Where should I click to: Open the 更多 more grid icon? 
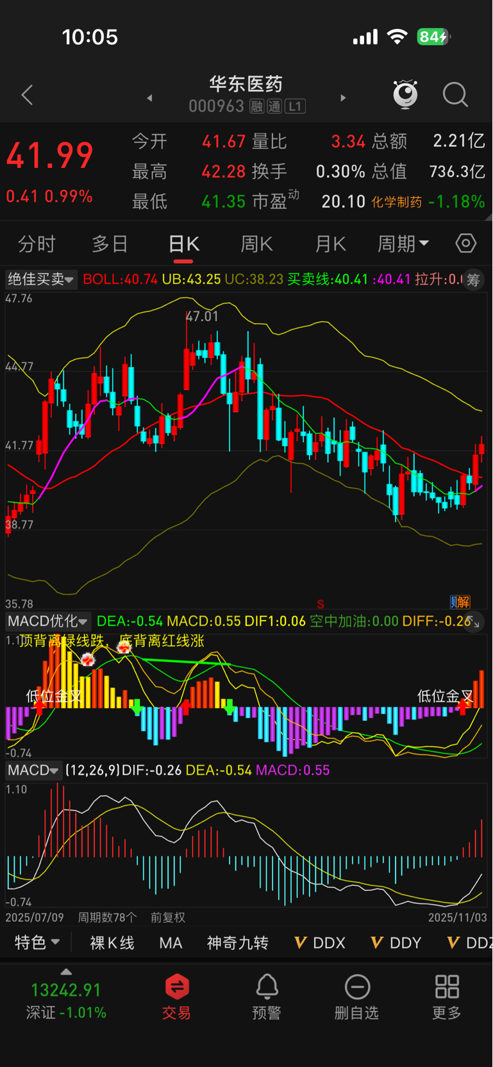pyautogui.click(x=447, y=997)
